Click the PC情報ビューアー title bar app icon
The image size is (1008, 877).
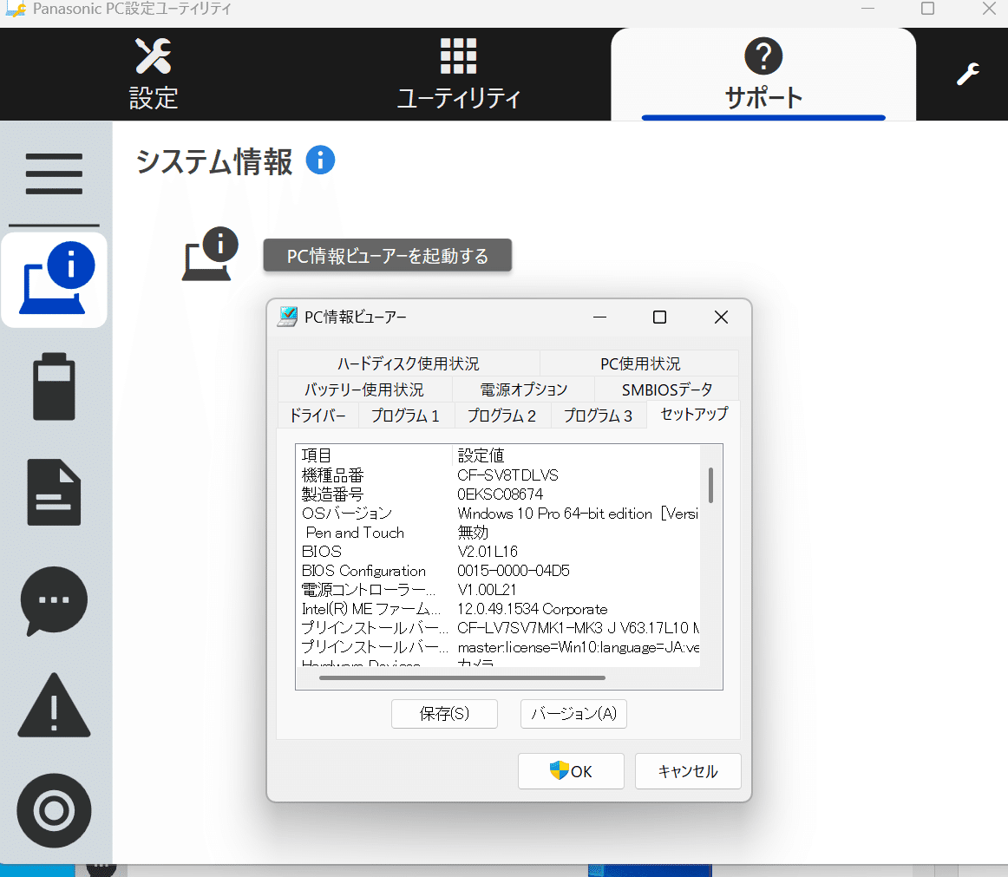[x=287, y=317]
